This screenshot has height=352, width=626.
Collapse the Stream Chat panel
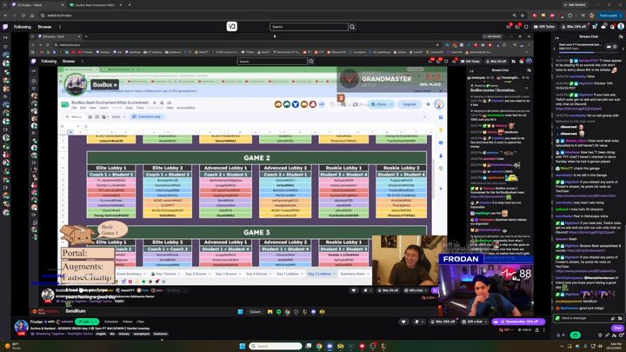[557, 37]
